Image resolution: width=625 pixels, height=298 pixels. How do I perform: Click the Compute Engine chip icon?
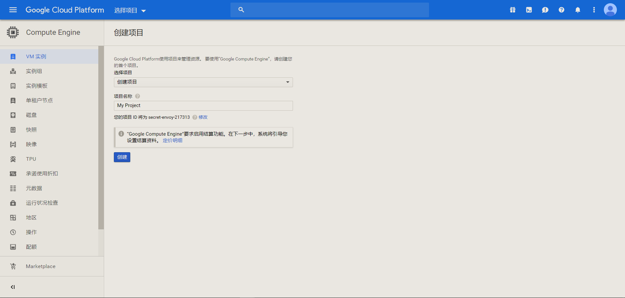13,32
